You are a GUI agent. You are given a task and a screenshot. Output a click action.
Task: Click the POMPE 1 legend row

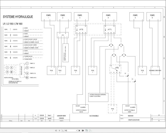click(24, 29)
